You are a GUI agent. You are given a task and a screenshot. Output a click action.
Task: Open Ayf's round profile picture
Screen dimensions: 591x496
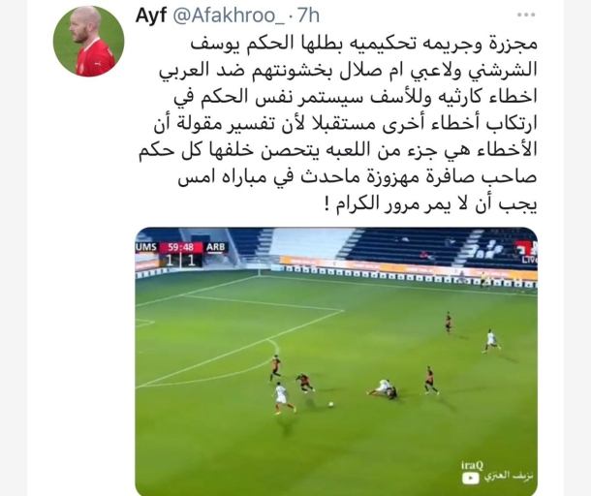[88, 42]
